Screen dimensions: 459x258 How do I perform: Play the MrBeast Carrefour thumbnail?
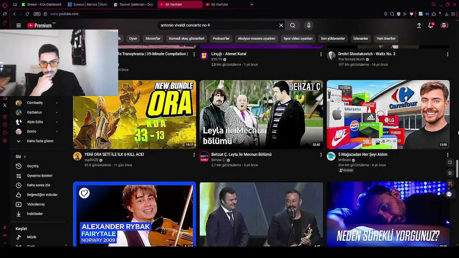tap(388, 115)
